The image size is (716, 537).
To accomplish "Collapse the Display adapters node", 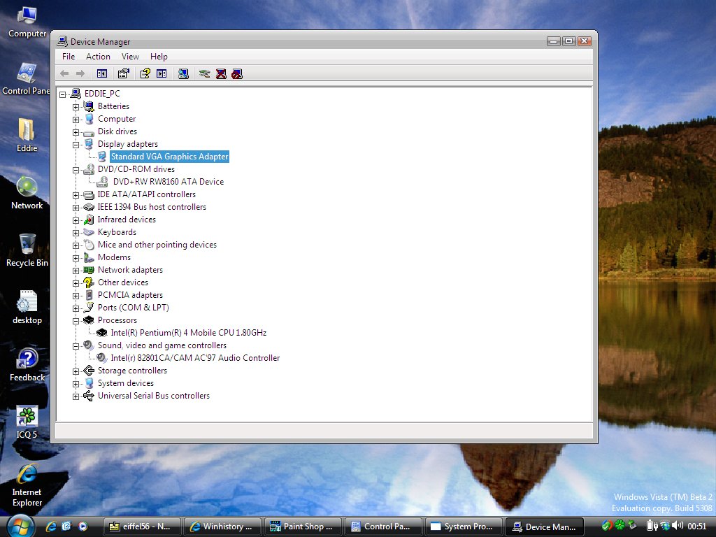I will pos(77,144).
